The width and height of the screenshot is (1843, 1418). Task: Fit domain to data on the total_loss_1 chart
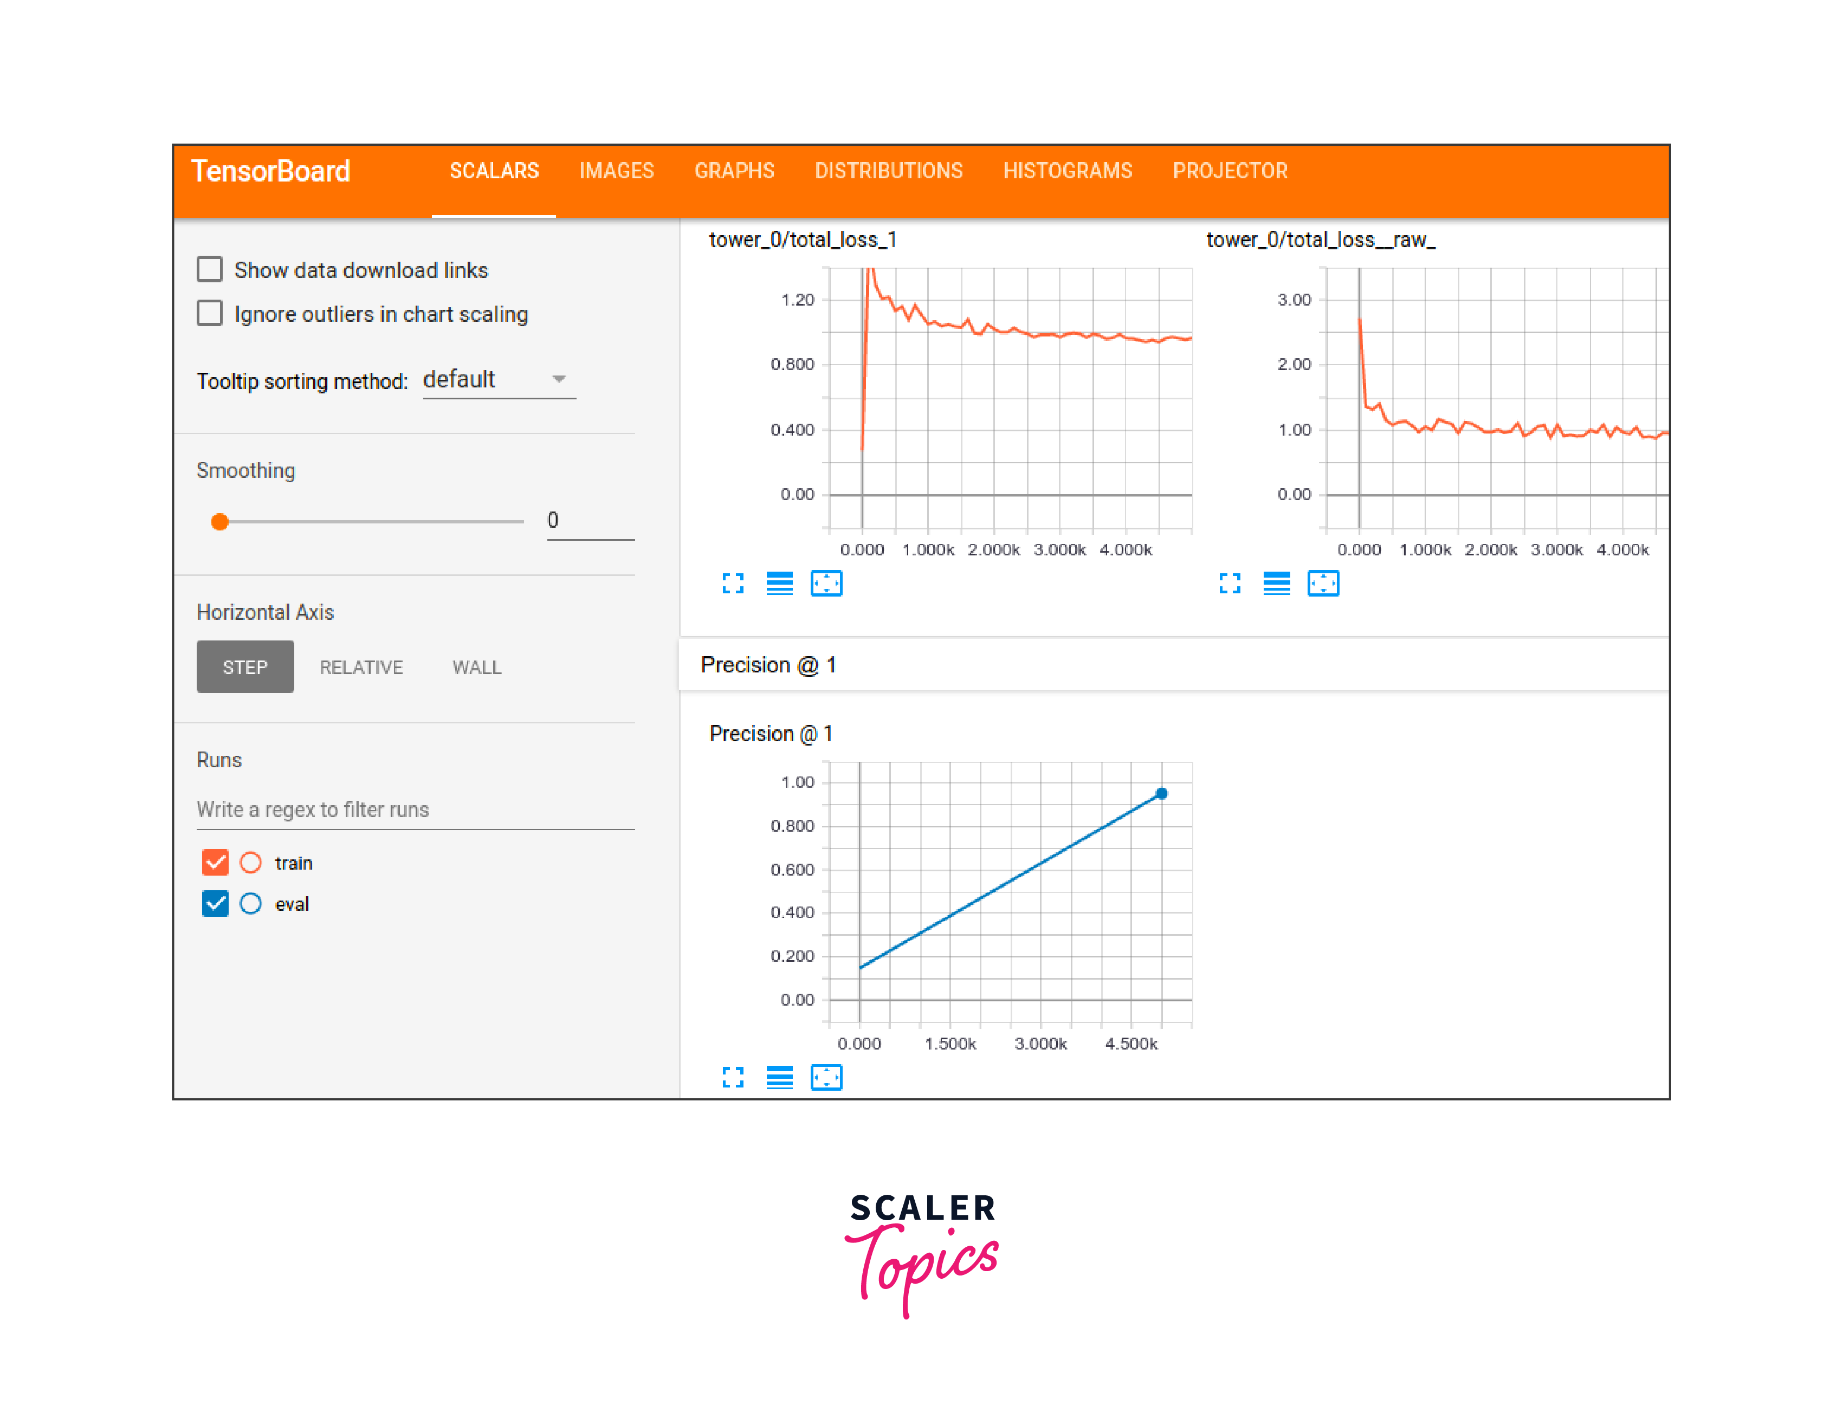(826, 583)
